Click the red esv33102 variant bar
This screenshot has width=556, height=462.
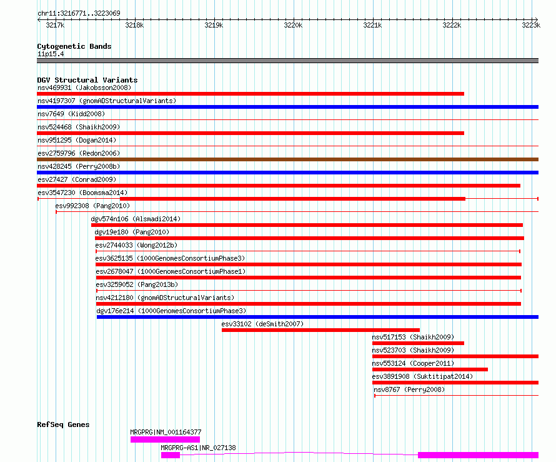pos(320,330)
